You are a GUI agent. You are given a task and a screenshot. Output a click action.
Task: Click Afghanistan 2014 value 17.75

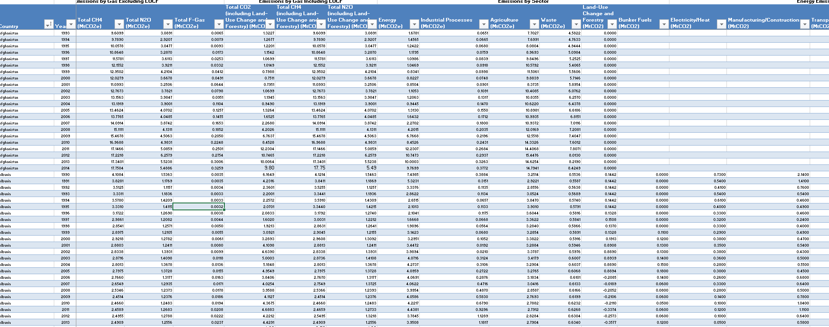click(x=301, y=168)
